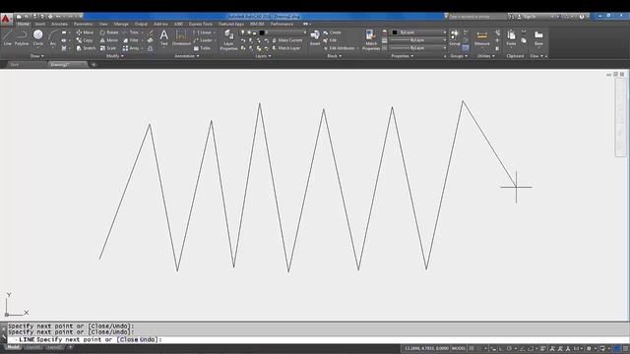Expand the Block panel
The width and height of the screenshot is (630, 354).
(x=335, y=56)
